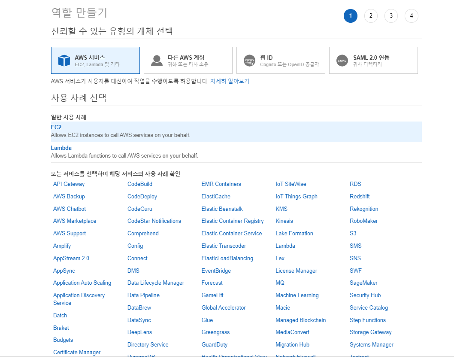Choose Elastic Container Registry
Image resolution: width=454 pixels, height=359 pixels.
(233, 221)
